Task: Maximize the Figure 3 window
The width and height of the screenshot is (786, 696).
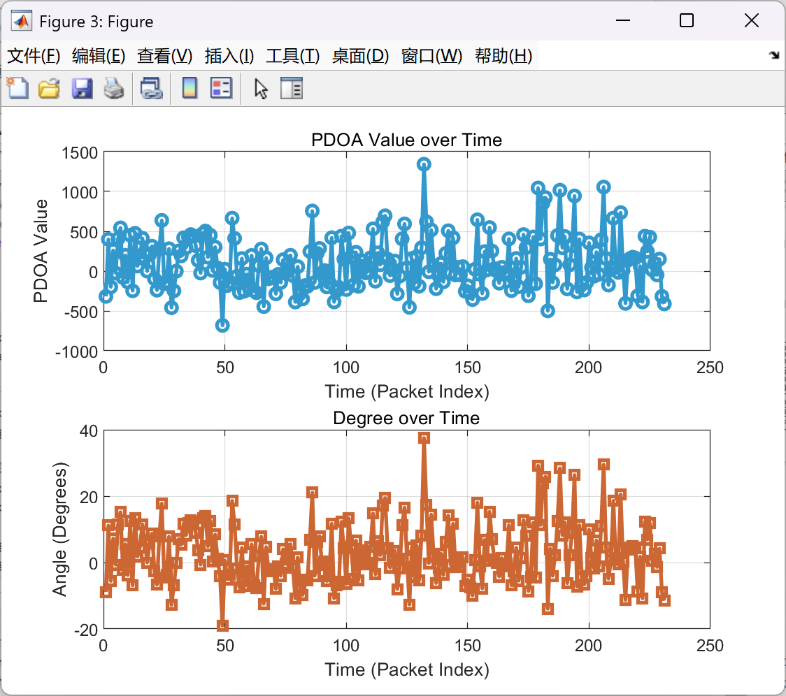Action: click(686, 20)
